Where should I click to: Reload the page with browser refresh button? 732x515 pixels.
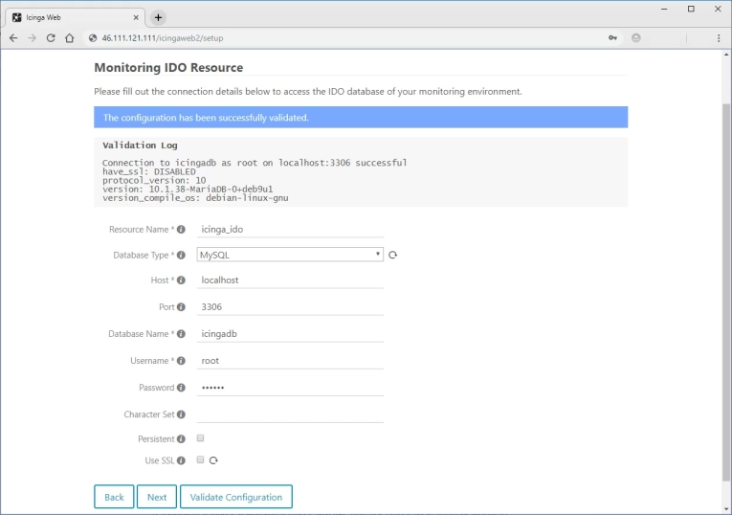51,38
